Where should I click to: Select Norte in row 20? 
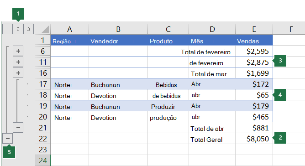pos(70,117)
